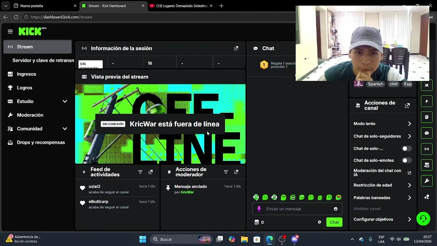This screenshot has height=246, width=437.
Task: Toggle activity feed lightning widget in right bar
Action: click(x=427, y=101)
